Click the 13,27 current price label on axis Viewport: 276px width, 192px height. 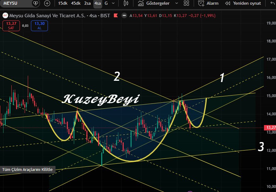coord(270,128)
